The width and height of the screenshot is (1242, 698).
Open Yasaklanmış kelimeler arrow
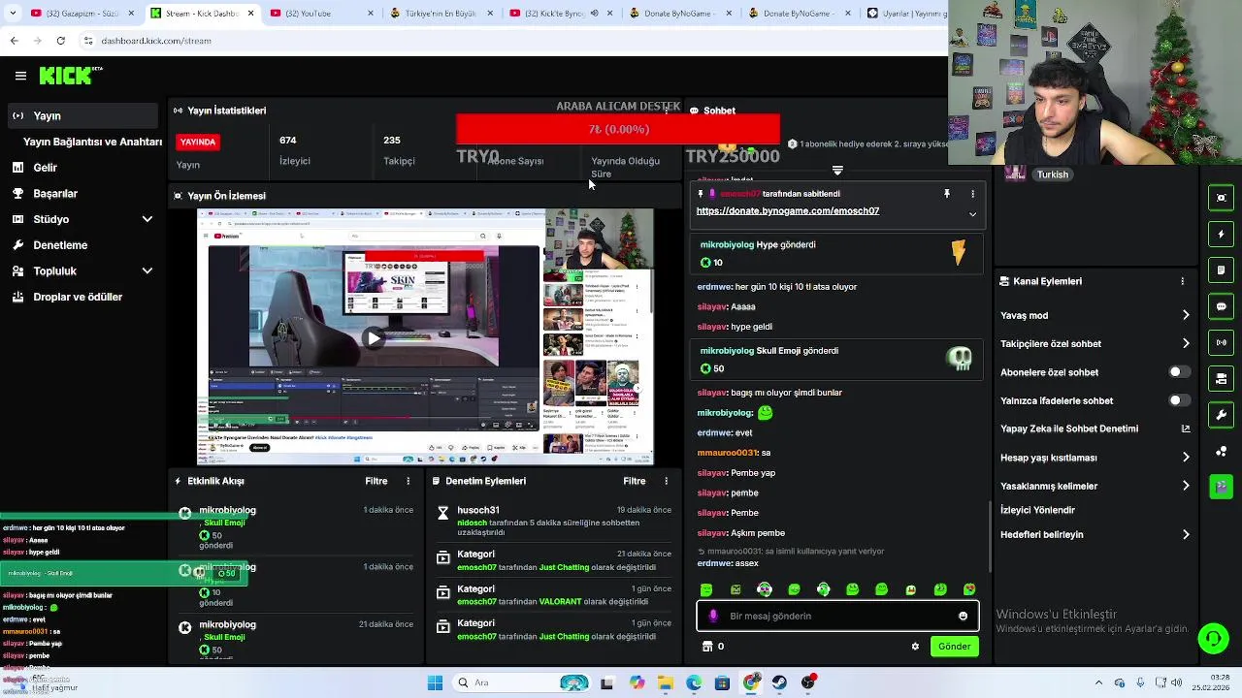pos(1186,486)
